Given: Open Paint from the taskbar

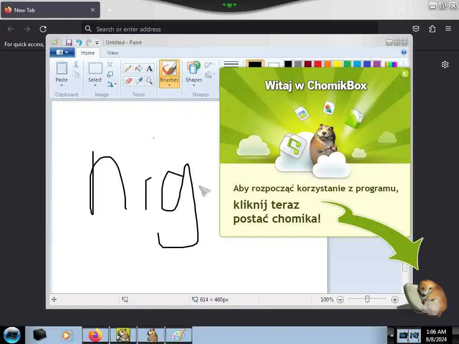Looking at the screenshot, I should pyautogui.click(x=179, y=335).
